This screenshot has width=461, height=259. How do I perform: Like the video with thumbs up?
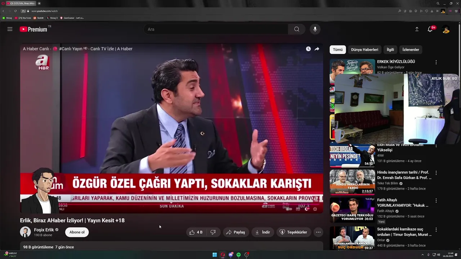pos(196,232)
